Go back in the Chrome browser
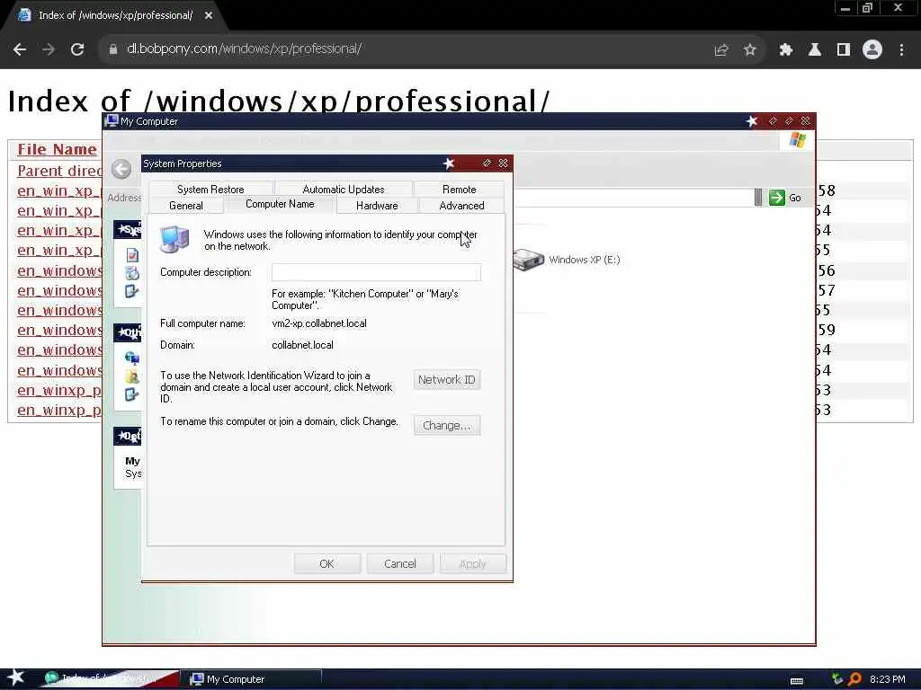Screen dimensions: 921x690 20,49
